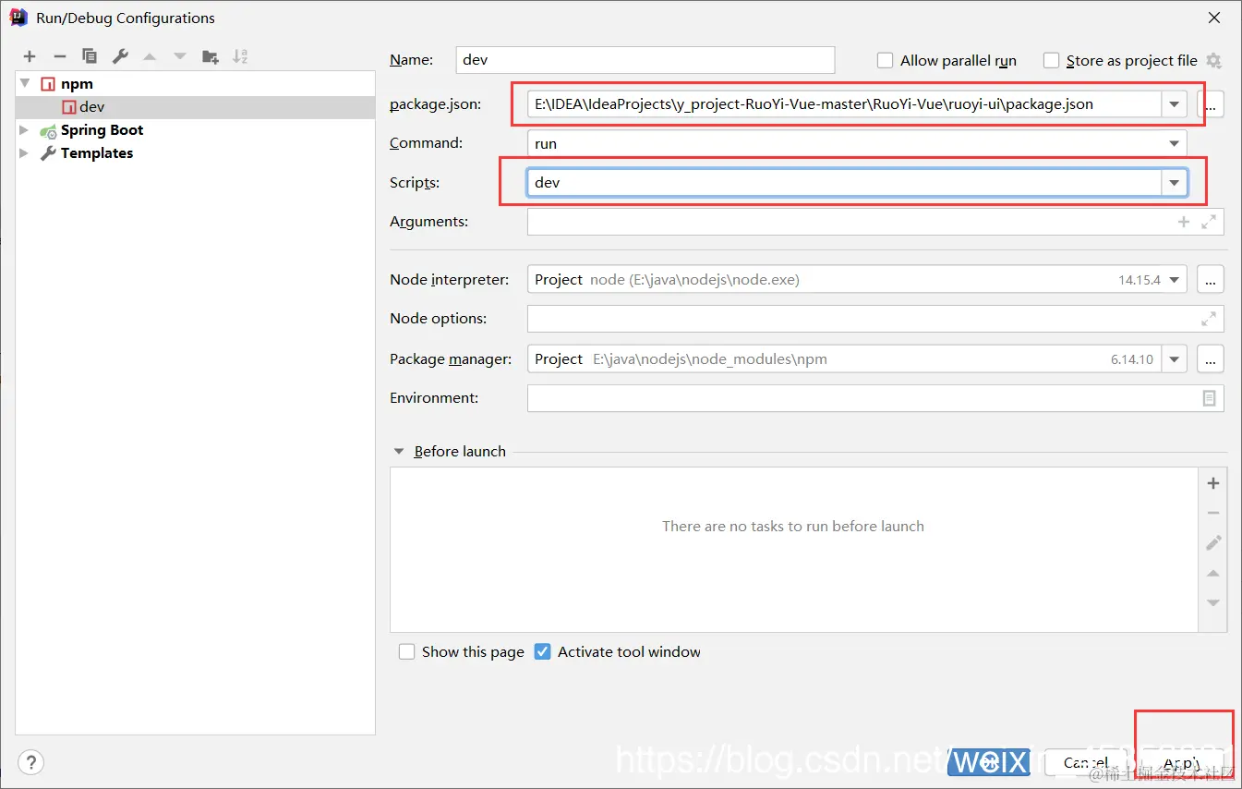Screen dimensions: 1242x789
Task: Move before launch task up
Action: coord(1214,573)
